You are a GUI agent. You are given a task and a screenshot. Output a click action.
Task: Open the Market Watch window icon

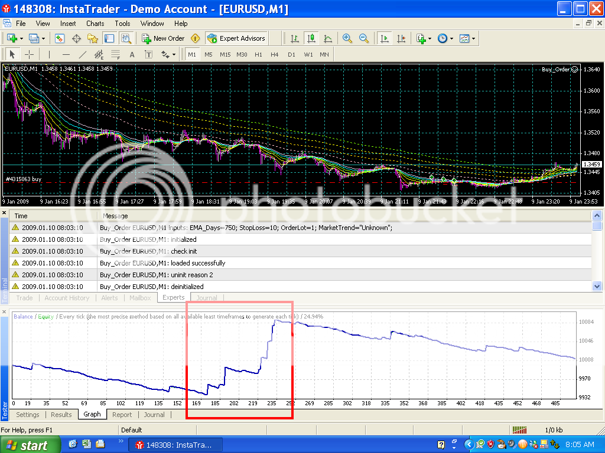(x=60, y=38)
